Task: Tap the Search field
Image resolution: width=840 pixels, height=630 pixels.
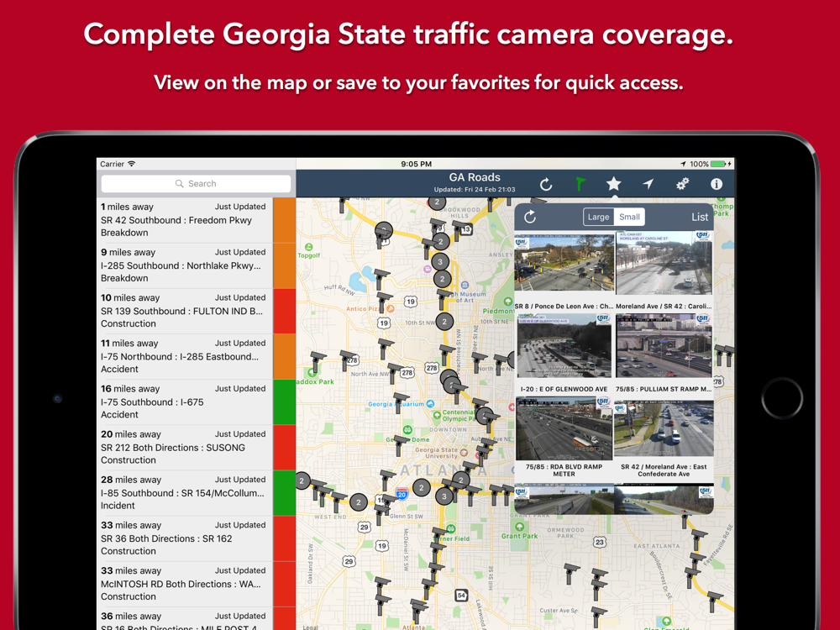Action: (196, 184)
